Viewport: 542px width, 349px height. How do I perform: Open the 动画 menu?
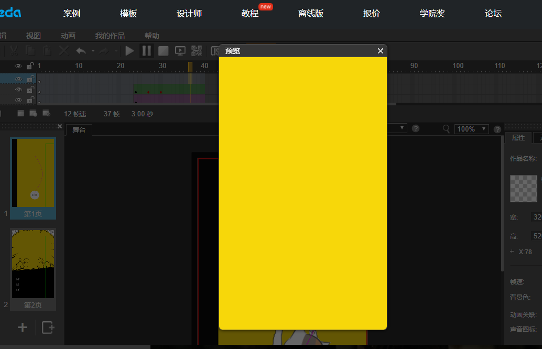click(68, 36)
